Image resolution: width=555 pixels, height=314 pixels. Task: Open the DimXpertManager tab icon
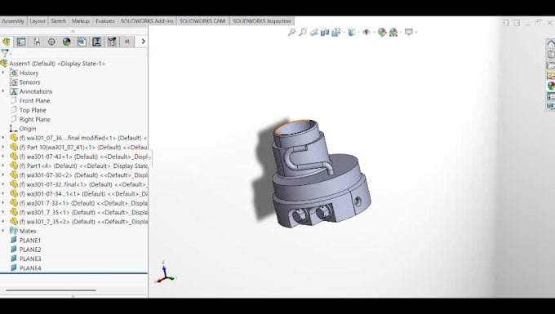[x=51, y=42]
